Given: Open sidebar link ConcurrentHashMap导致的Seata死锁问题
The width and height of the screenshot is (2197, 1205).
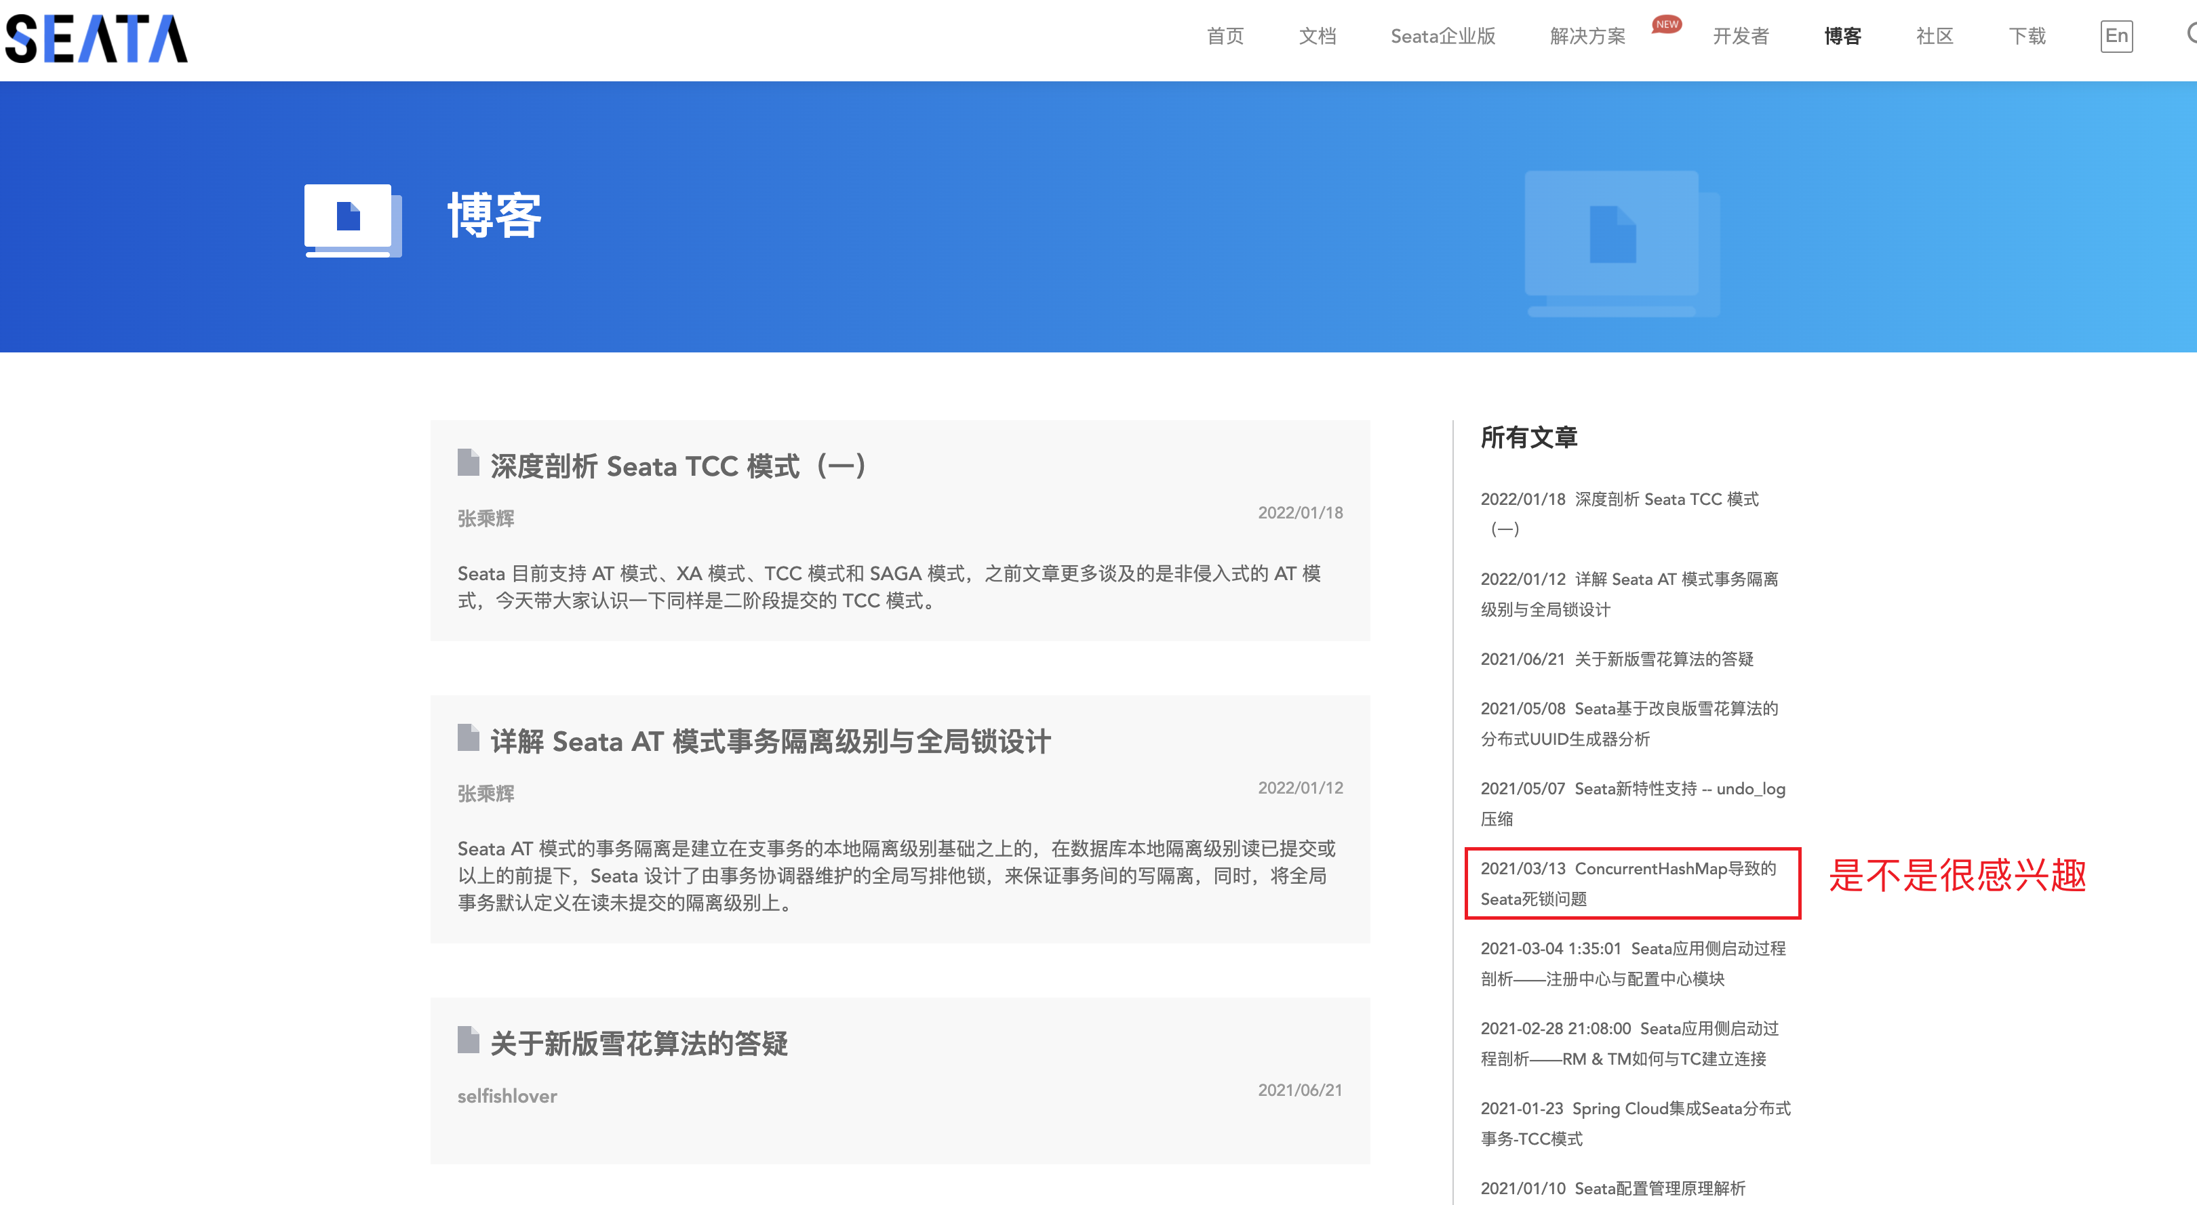Looking at the screenshot, I should (x=1628, y=884).
